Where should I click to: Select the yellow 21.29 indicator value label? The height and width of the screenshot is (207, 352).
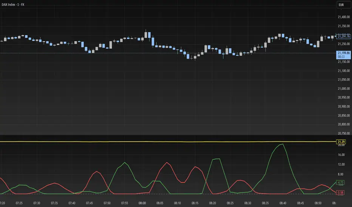pyautogui.click(x=341, y=141)
